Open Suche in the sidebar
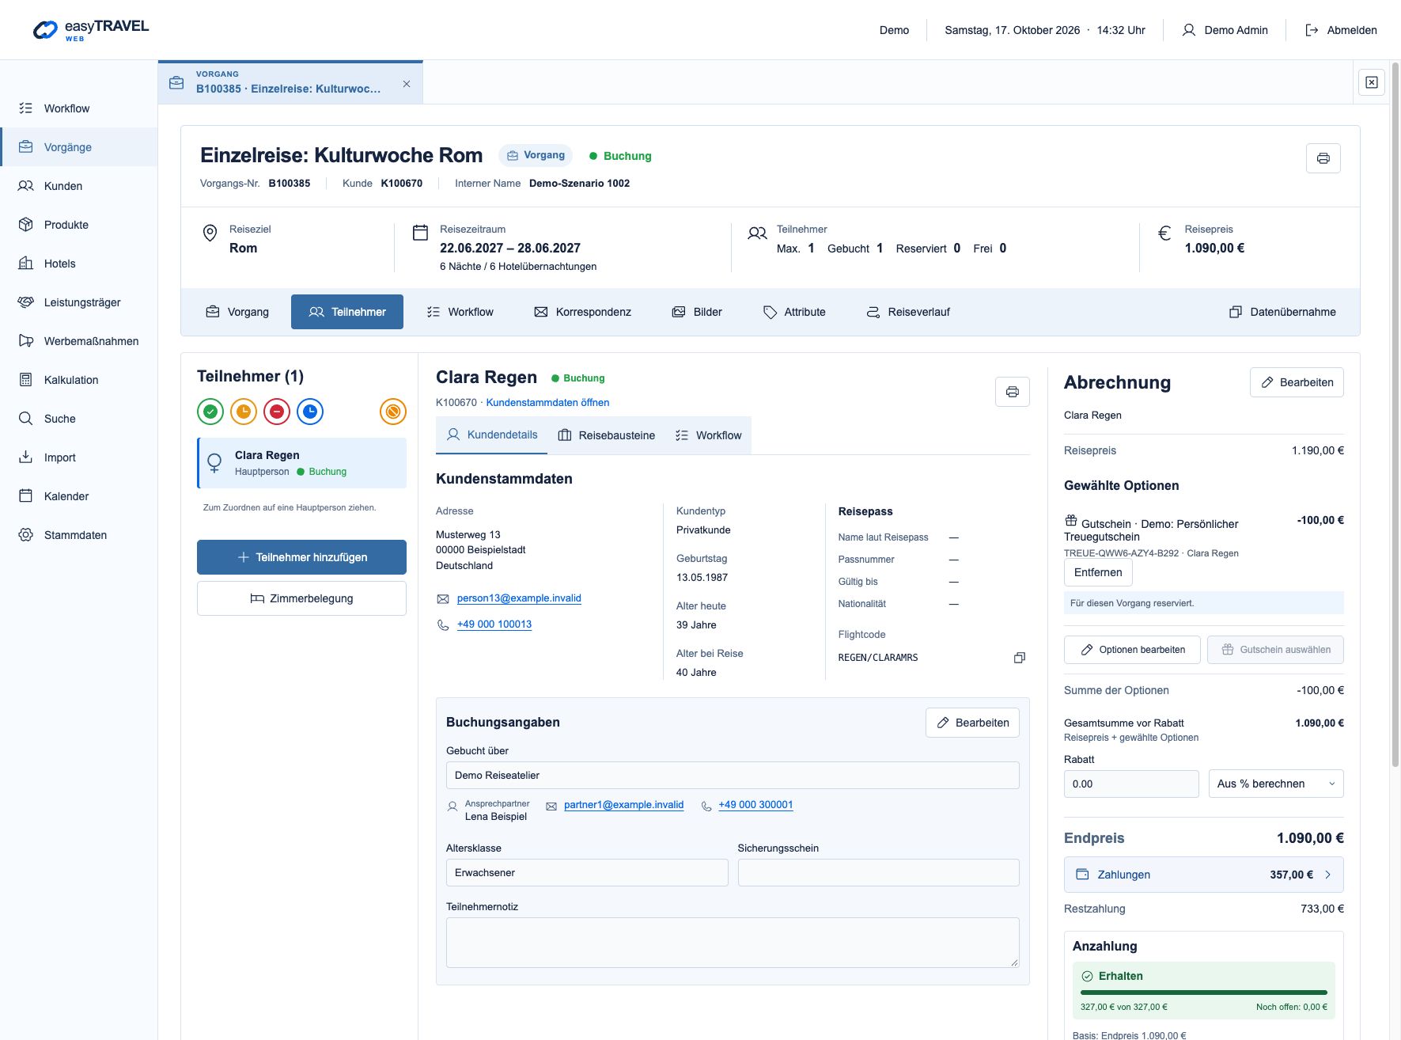The width and height of the screenshot is (1401, 1040). (x=79, y=419)
